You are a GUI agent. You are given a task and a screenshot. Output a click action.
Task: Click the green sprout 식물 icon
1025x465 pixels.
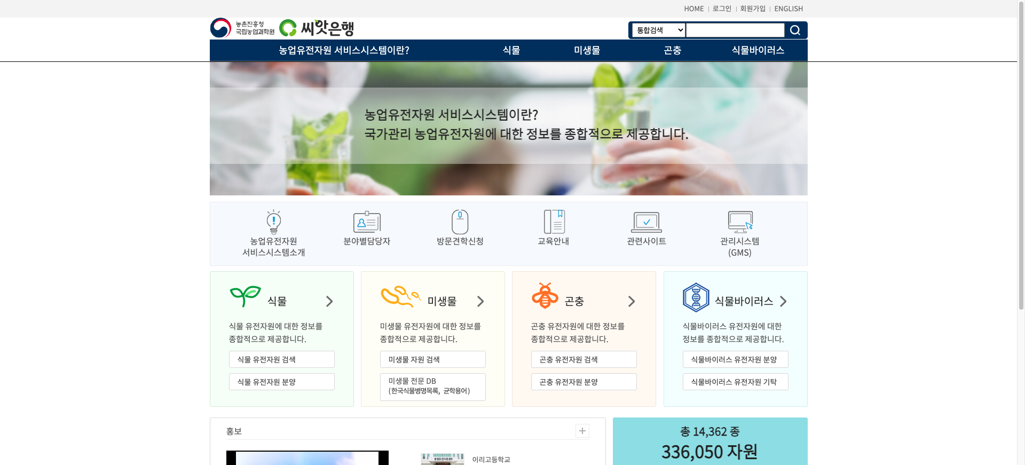245,296
